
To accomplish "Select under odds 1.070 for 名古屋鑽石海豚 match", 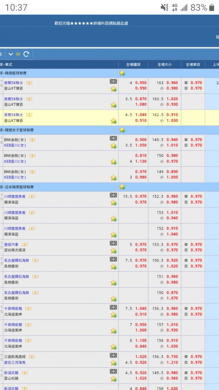I will (172, 298).
